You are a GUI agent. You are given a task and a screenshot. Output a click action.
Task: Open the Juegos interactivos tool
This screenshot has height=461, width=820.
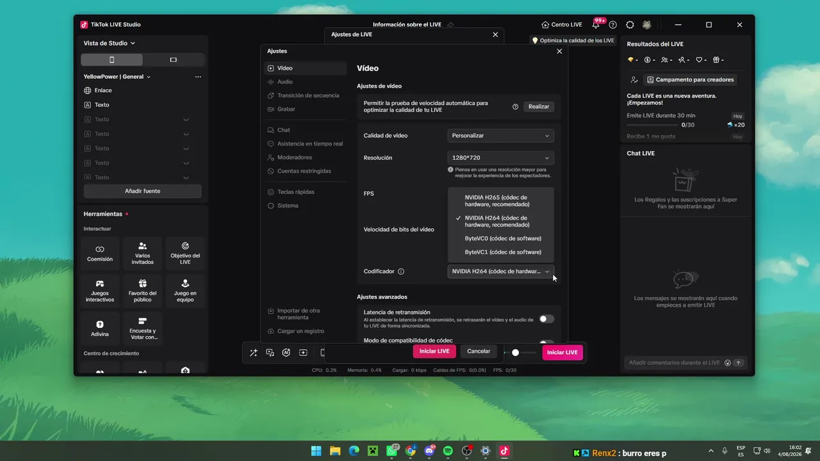point(100,291)
